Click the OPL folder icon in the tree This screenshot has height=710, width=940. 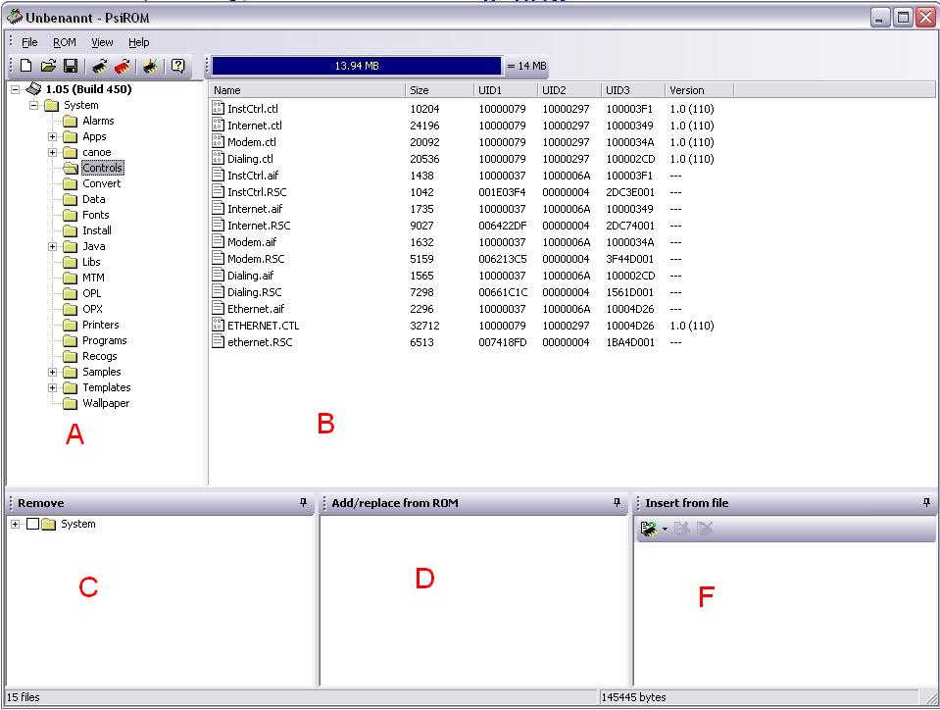point(71,293)
